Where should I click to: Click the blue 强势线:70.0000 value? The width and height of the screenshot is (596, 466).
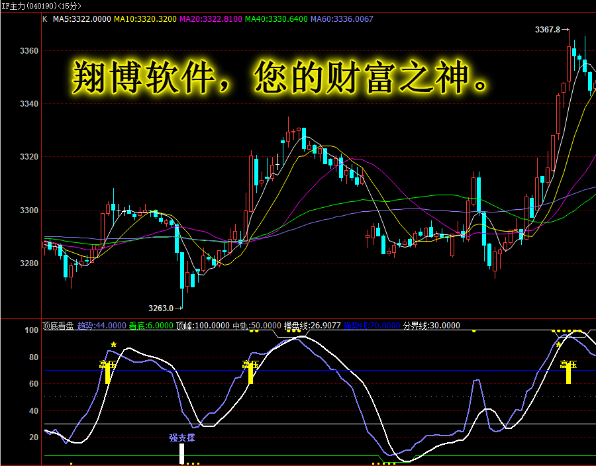pos(372,326)
